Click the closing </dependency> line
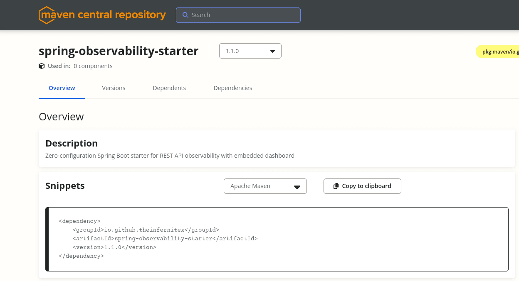Viewport: 519px width, 281px height. pos(82,256)
